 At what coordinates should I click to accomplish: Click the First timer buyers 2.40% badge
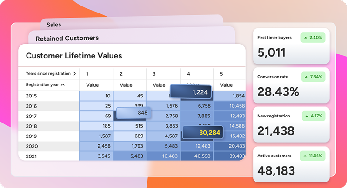pyautogui.click(x=313, y=38)
